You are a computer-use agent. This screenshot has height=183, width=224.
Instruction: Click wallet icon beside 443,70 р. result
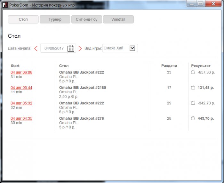point(193,118)
